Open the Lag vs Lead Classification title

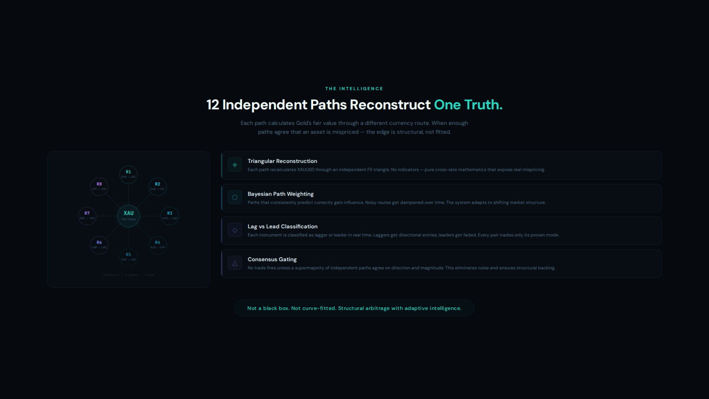[282, 226]
